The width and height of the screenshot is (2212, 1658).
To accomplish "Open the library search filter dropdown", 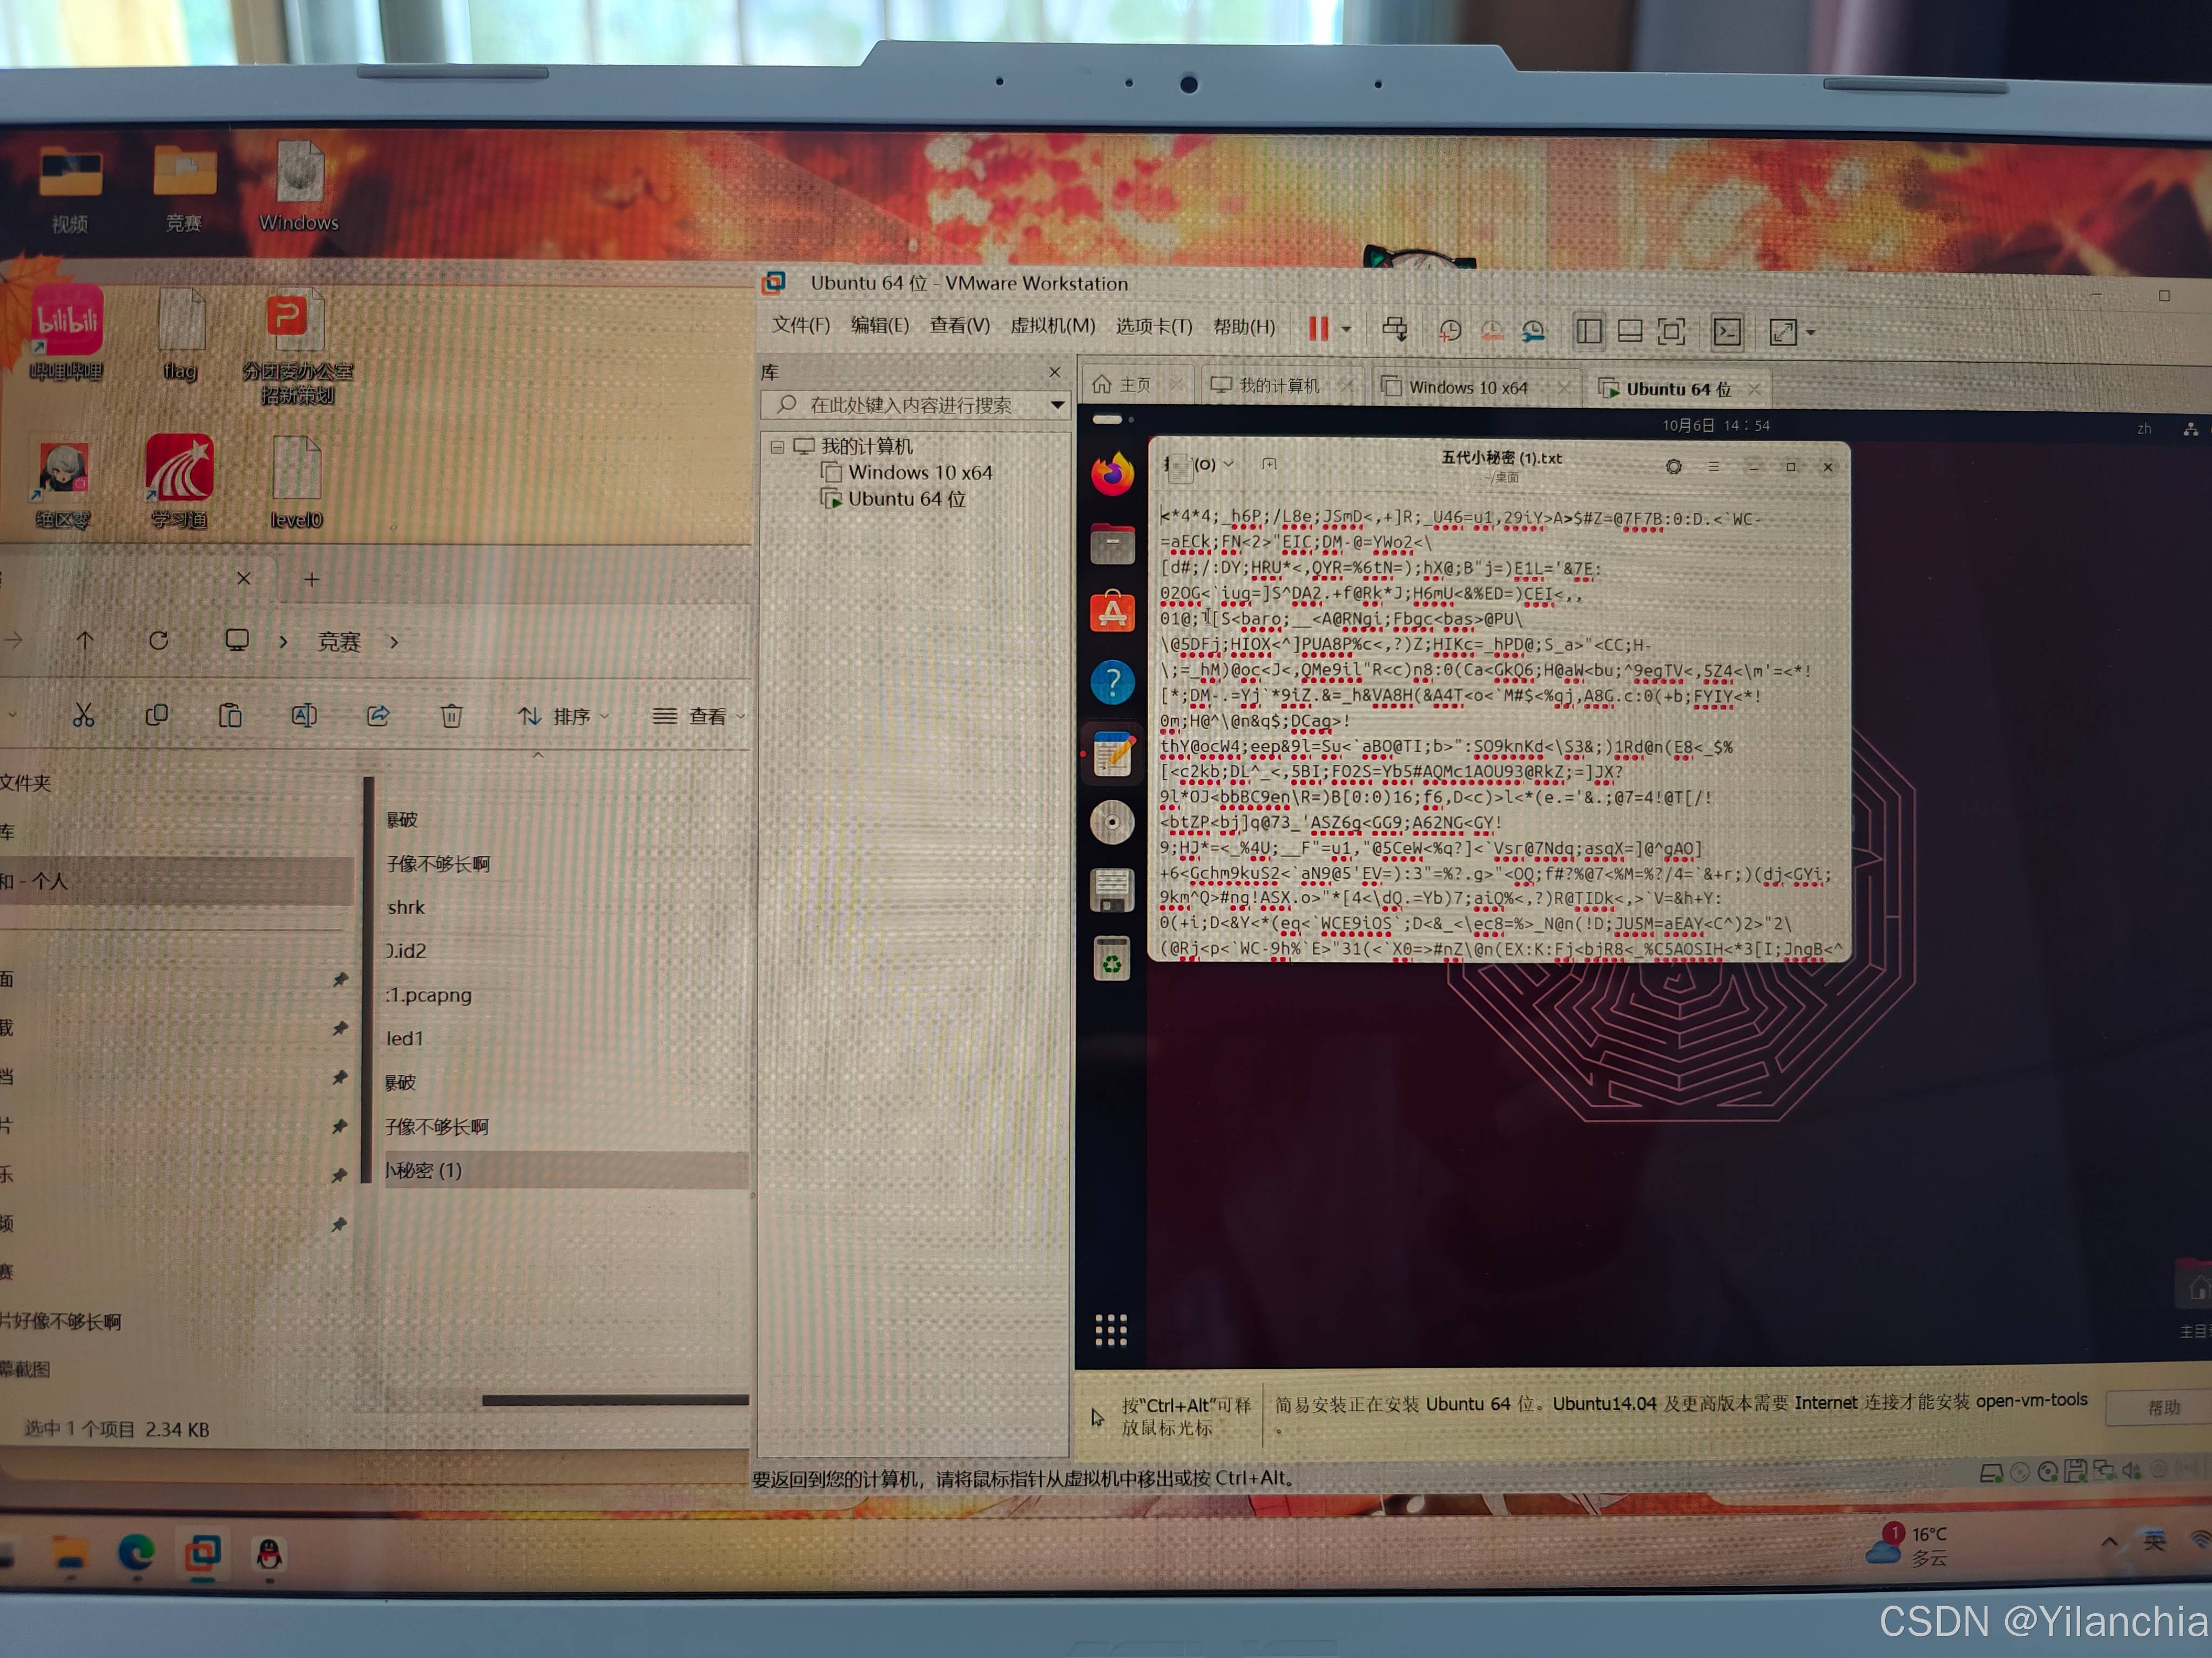I will pyautogui.click(x=1057, y=405).
